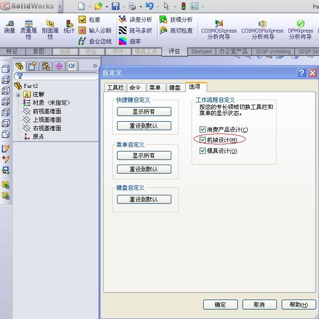This screenshot has width=319, height=319.
Task: Switch to the 特征 ribbon tab
Action: point(12,51)
